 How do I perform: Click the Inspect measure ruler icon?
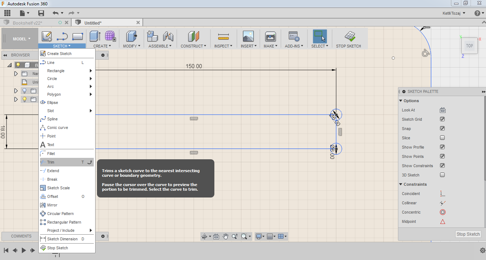point(223,36)
